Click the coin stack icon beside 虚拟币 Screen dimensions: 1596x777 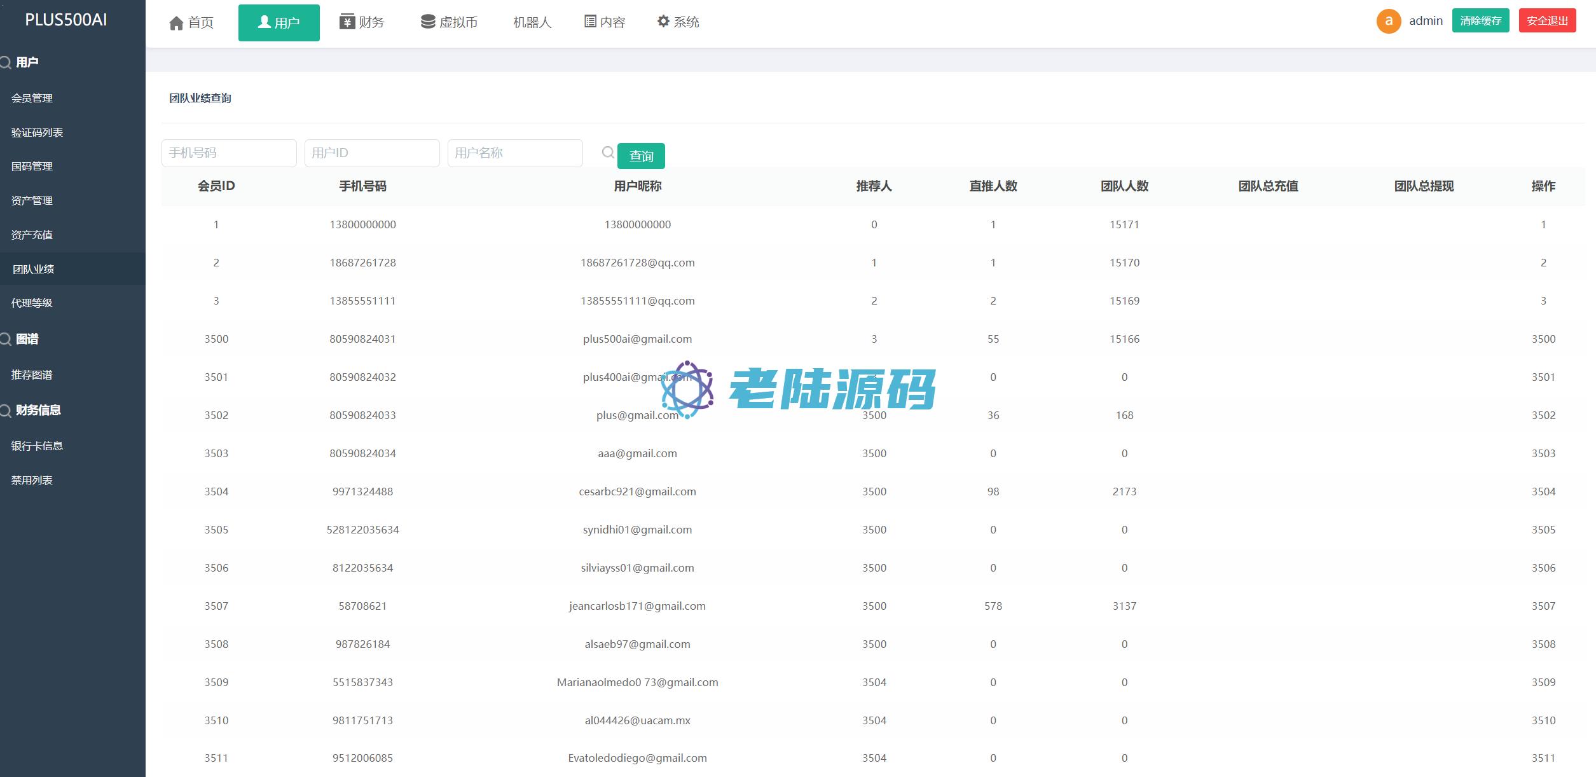coord(428,22)
